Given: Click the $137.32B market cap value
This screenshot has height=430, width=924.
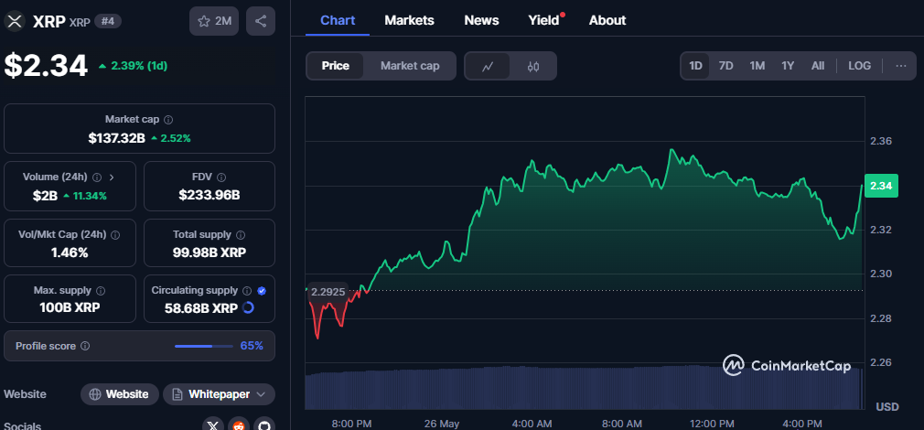Looking at the screenshot, I should click(x=117, y=138).
